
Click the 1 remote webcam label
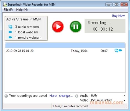coord(28,38)
